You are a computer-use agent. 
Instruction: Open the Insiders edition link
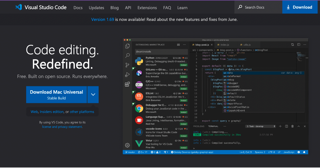pos(52,112)
